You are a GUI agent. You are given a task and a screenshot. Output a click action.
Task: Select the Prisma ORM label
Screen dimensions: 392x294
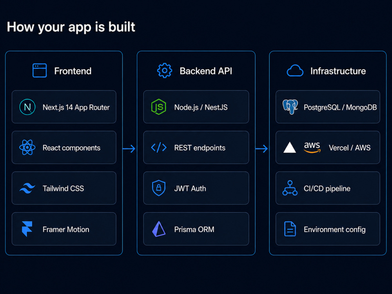tap(194, 229)
